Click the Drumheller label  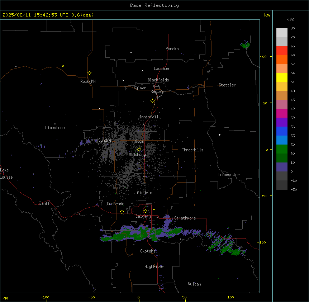229,175
